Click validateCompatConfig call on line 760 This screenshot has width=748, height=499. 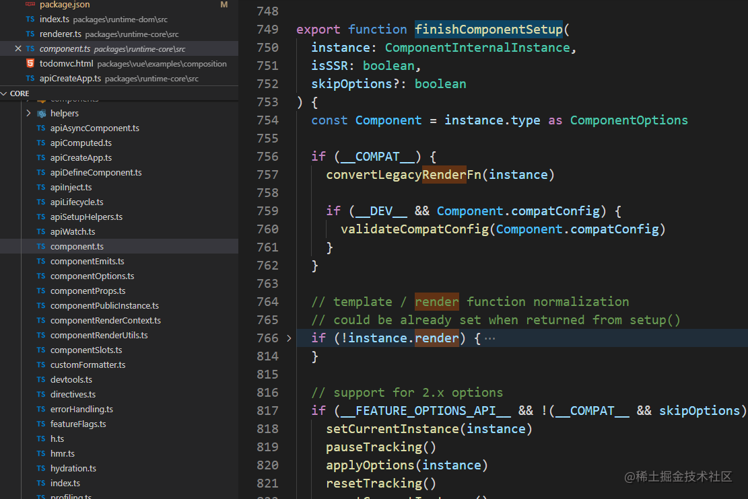click(415, 229)
